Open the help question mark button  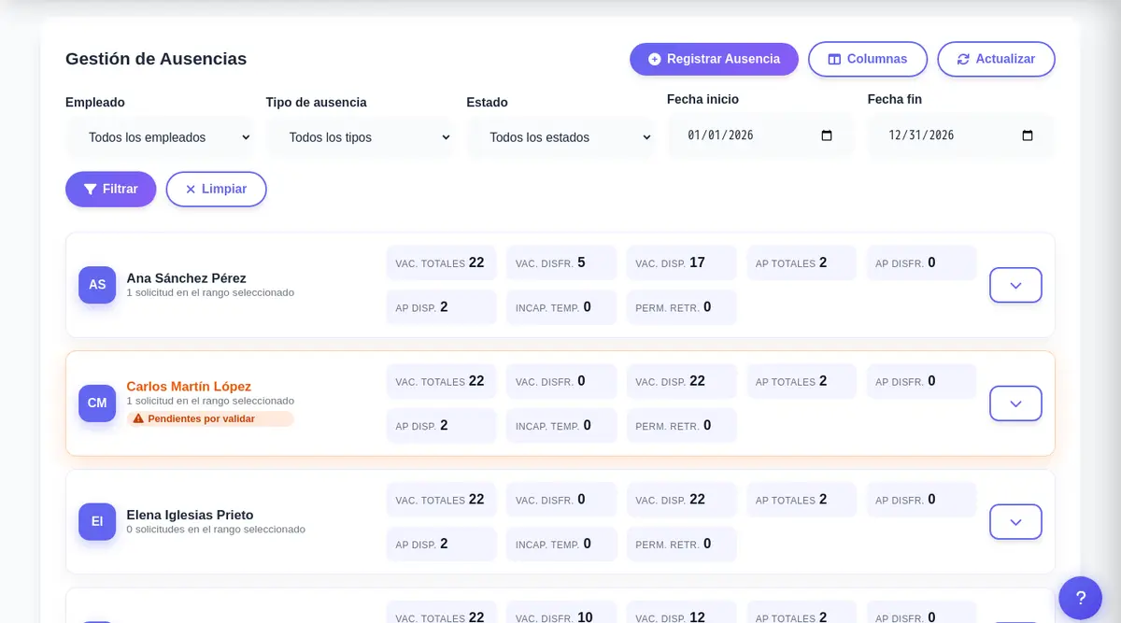click(1080, 598)
